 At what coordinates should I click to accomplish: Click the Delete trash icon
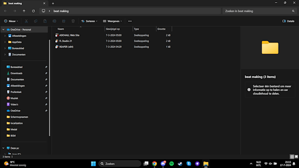point(73,21)
